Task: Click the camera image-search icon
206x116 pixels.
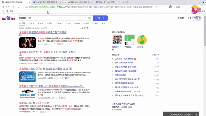Action: point(89,18)
